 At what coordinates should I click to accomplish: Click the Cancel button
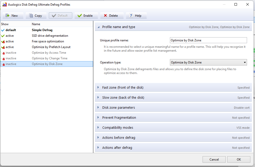point(214,160)
